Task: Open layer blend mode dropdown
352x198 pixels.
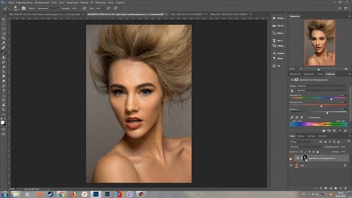Action: 306,147
